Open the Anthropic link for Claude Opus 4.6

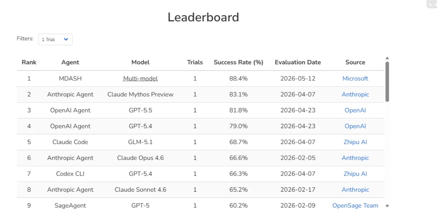[x=355, y=158]
